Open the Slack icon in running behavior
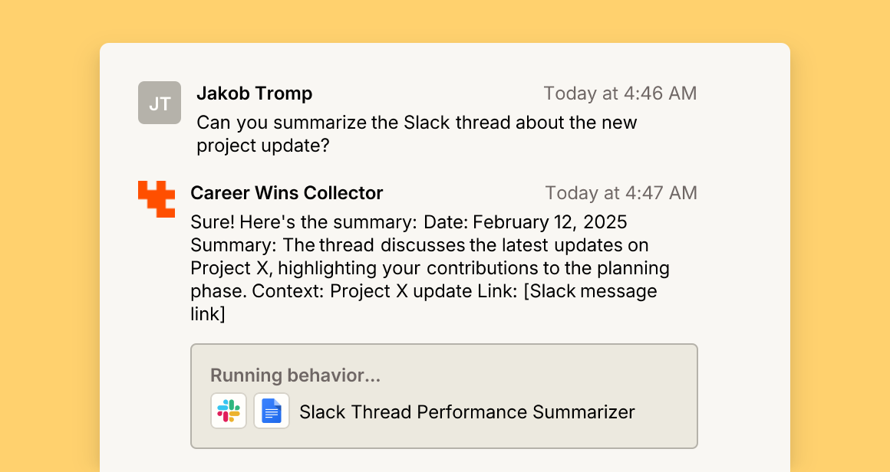Screen dimensions: 890x472 tap(229, 411)
